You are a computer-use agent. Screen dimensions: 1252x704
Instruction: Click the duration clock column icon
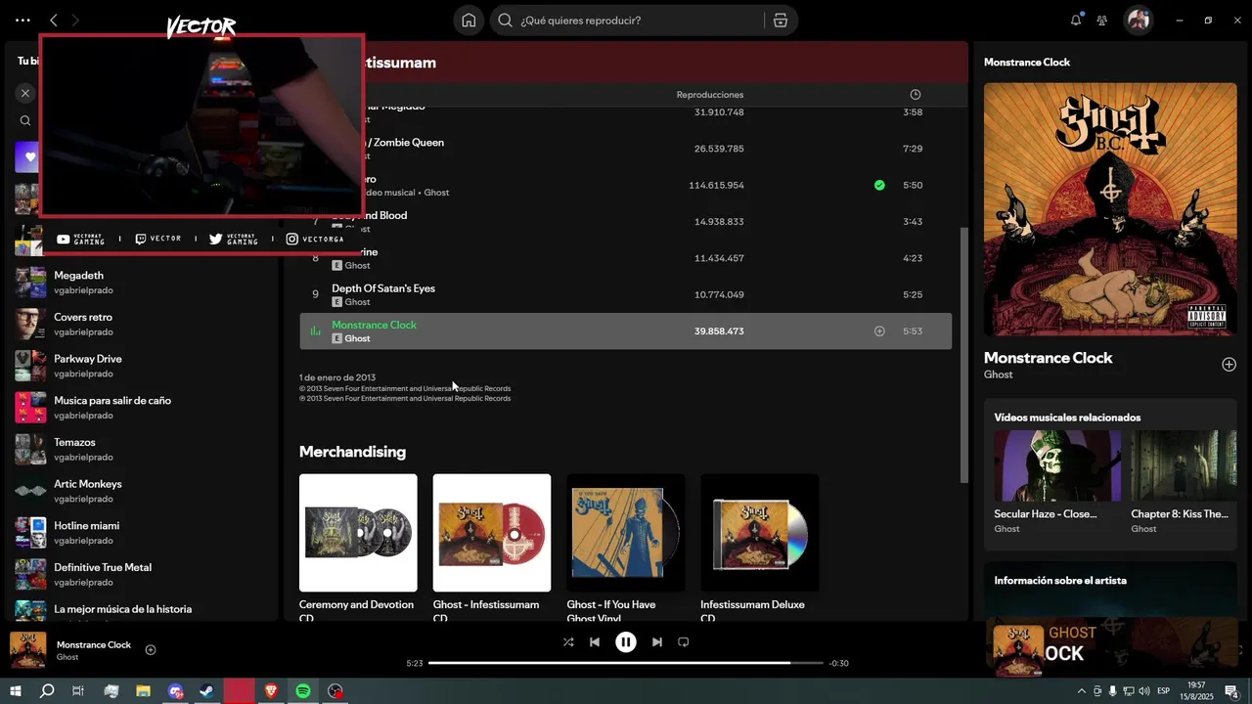pos(916,95)
